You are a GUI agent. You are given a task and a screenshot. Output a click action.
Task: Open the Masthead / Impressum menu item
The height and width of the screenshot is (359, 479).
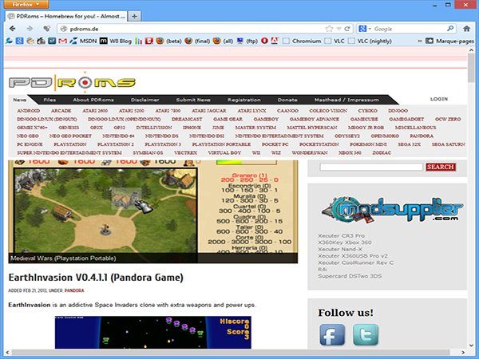(346, 100)
